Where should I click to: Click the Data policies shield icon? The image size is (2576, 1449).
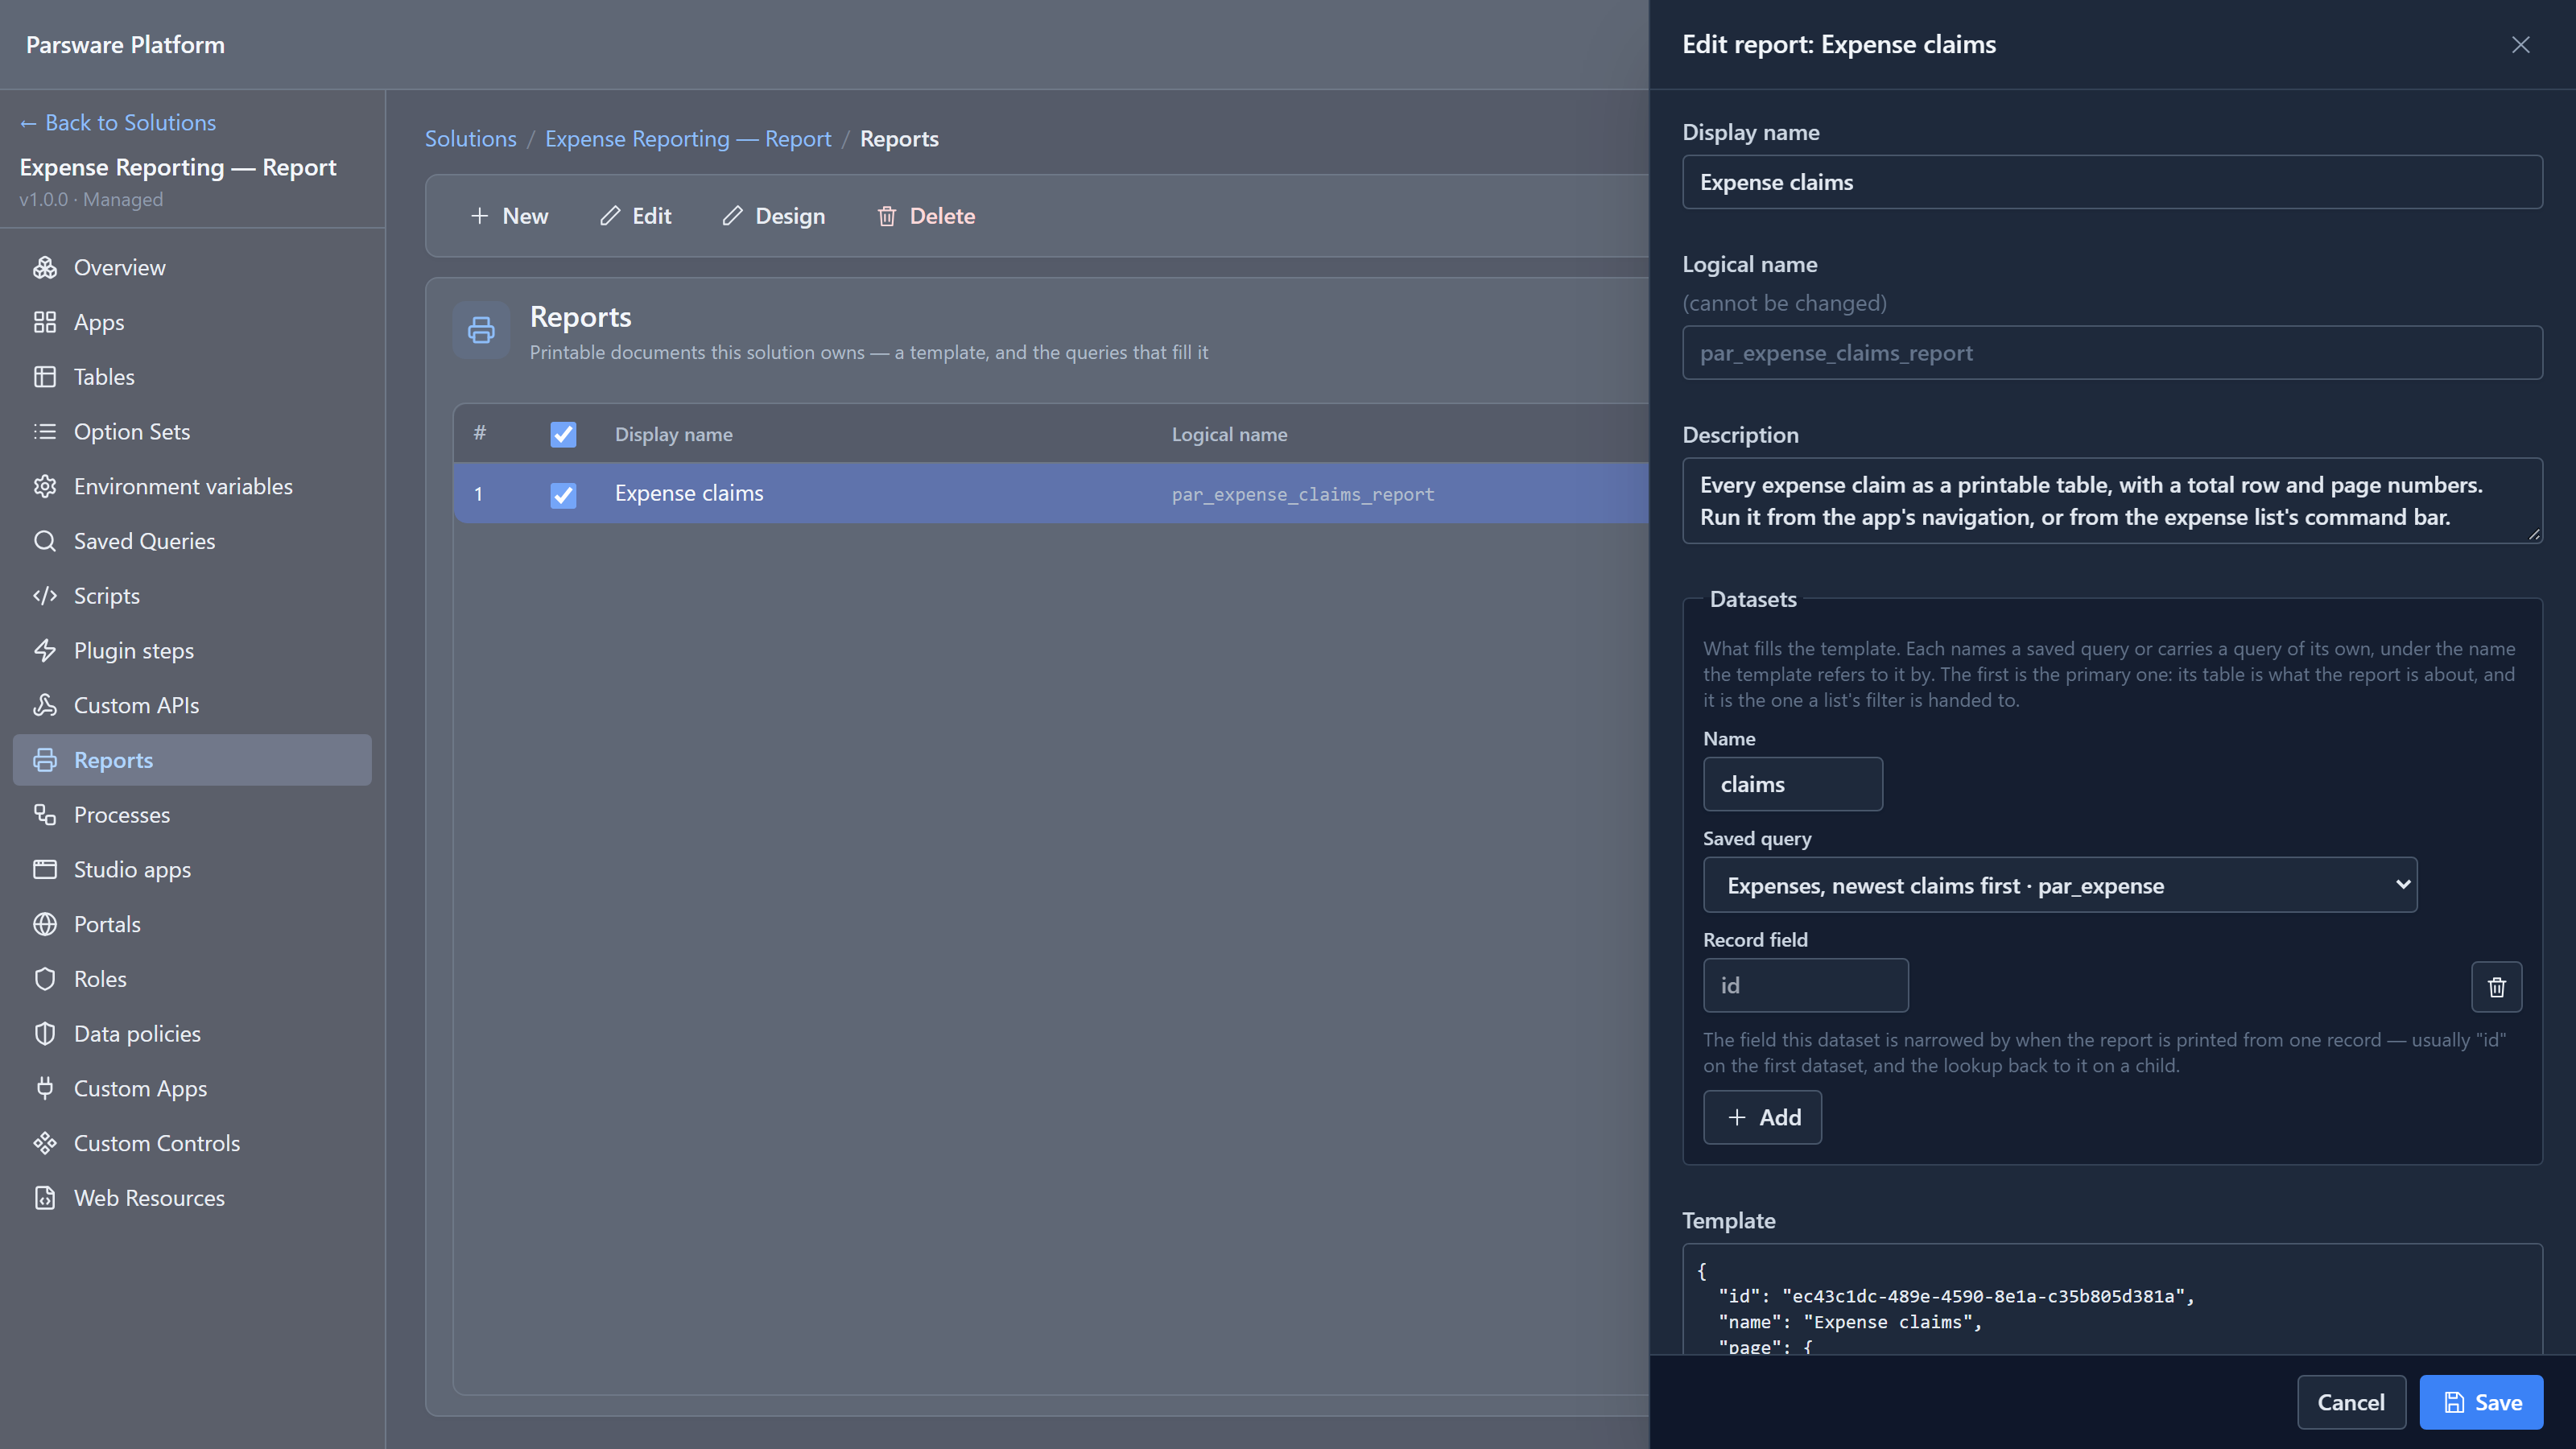pyautogui.click(x=45, y=1034)
